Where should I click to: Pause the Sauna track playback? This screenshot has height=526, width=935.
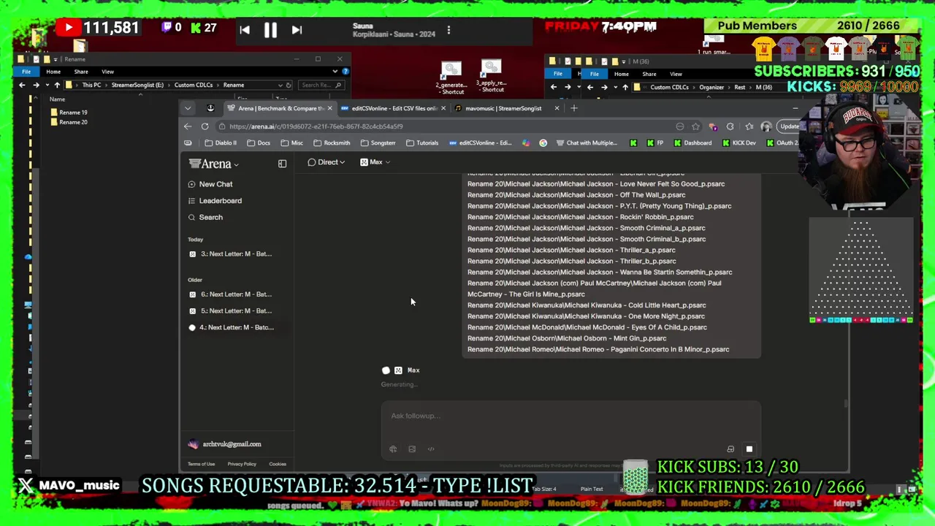point(270,30)
